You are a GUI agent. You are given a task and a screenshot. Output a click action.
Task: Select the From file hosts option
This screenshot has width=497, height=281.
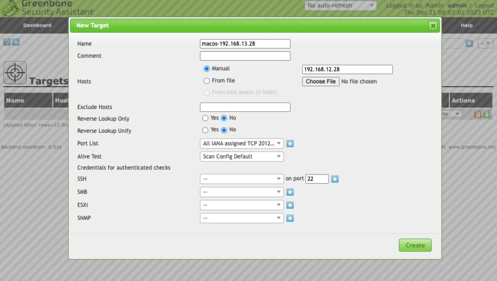(x=207, y=81)
